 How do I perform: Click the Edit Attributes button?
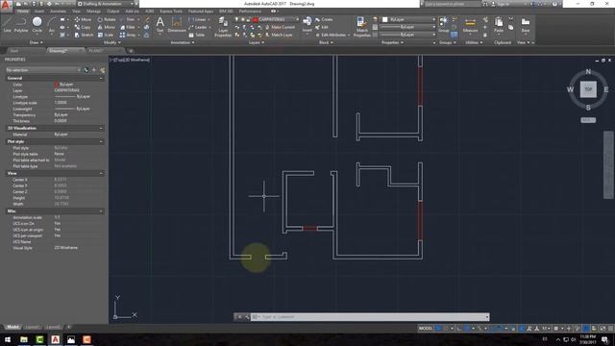[x=332, y=35]
